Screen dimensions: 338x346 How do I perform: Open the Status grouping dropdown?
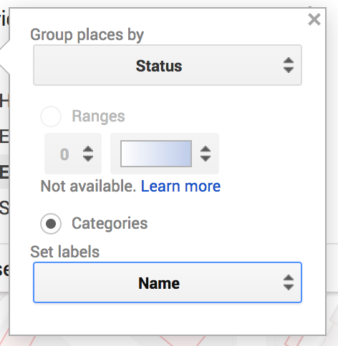(168, 65)
